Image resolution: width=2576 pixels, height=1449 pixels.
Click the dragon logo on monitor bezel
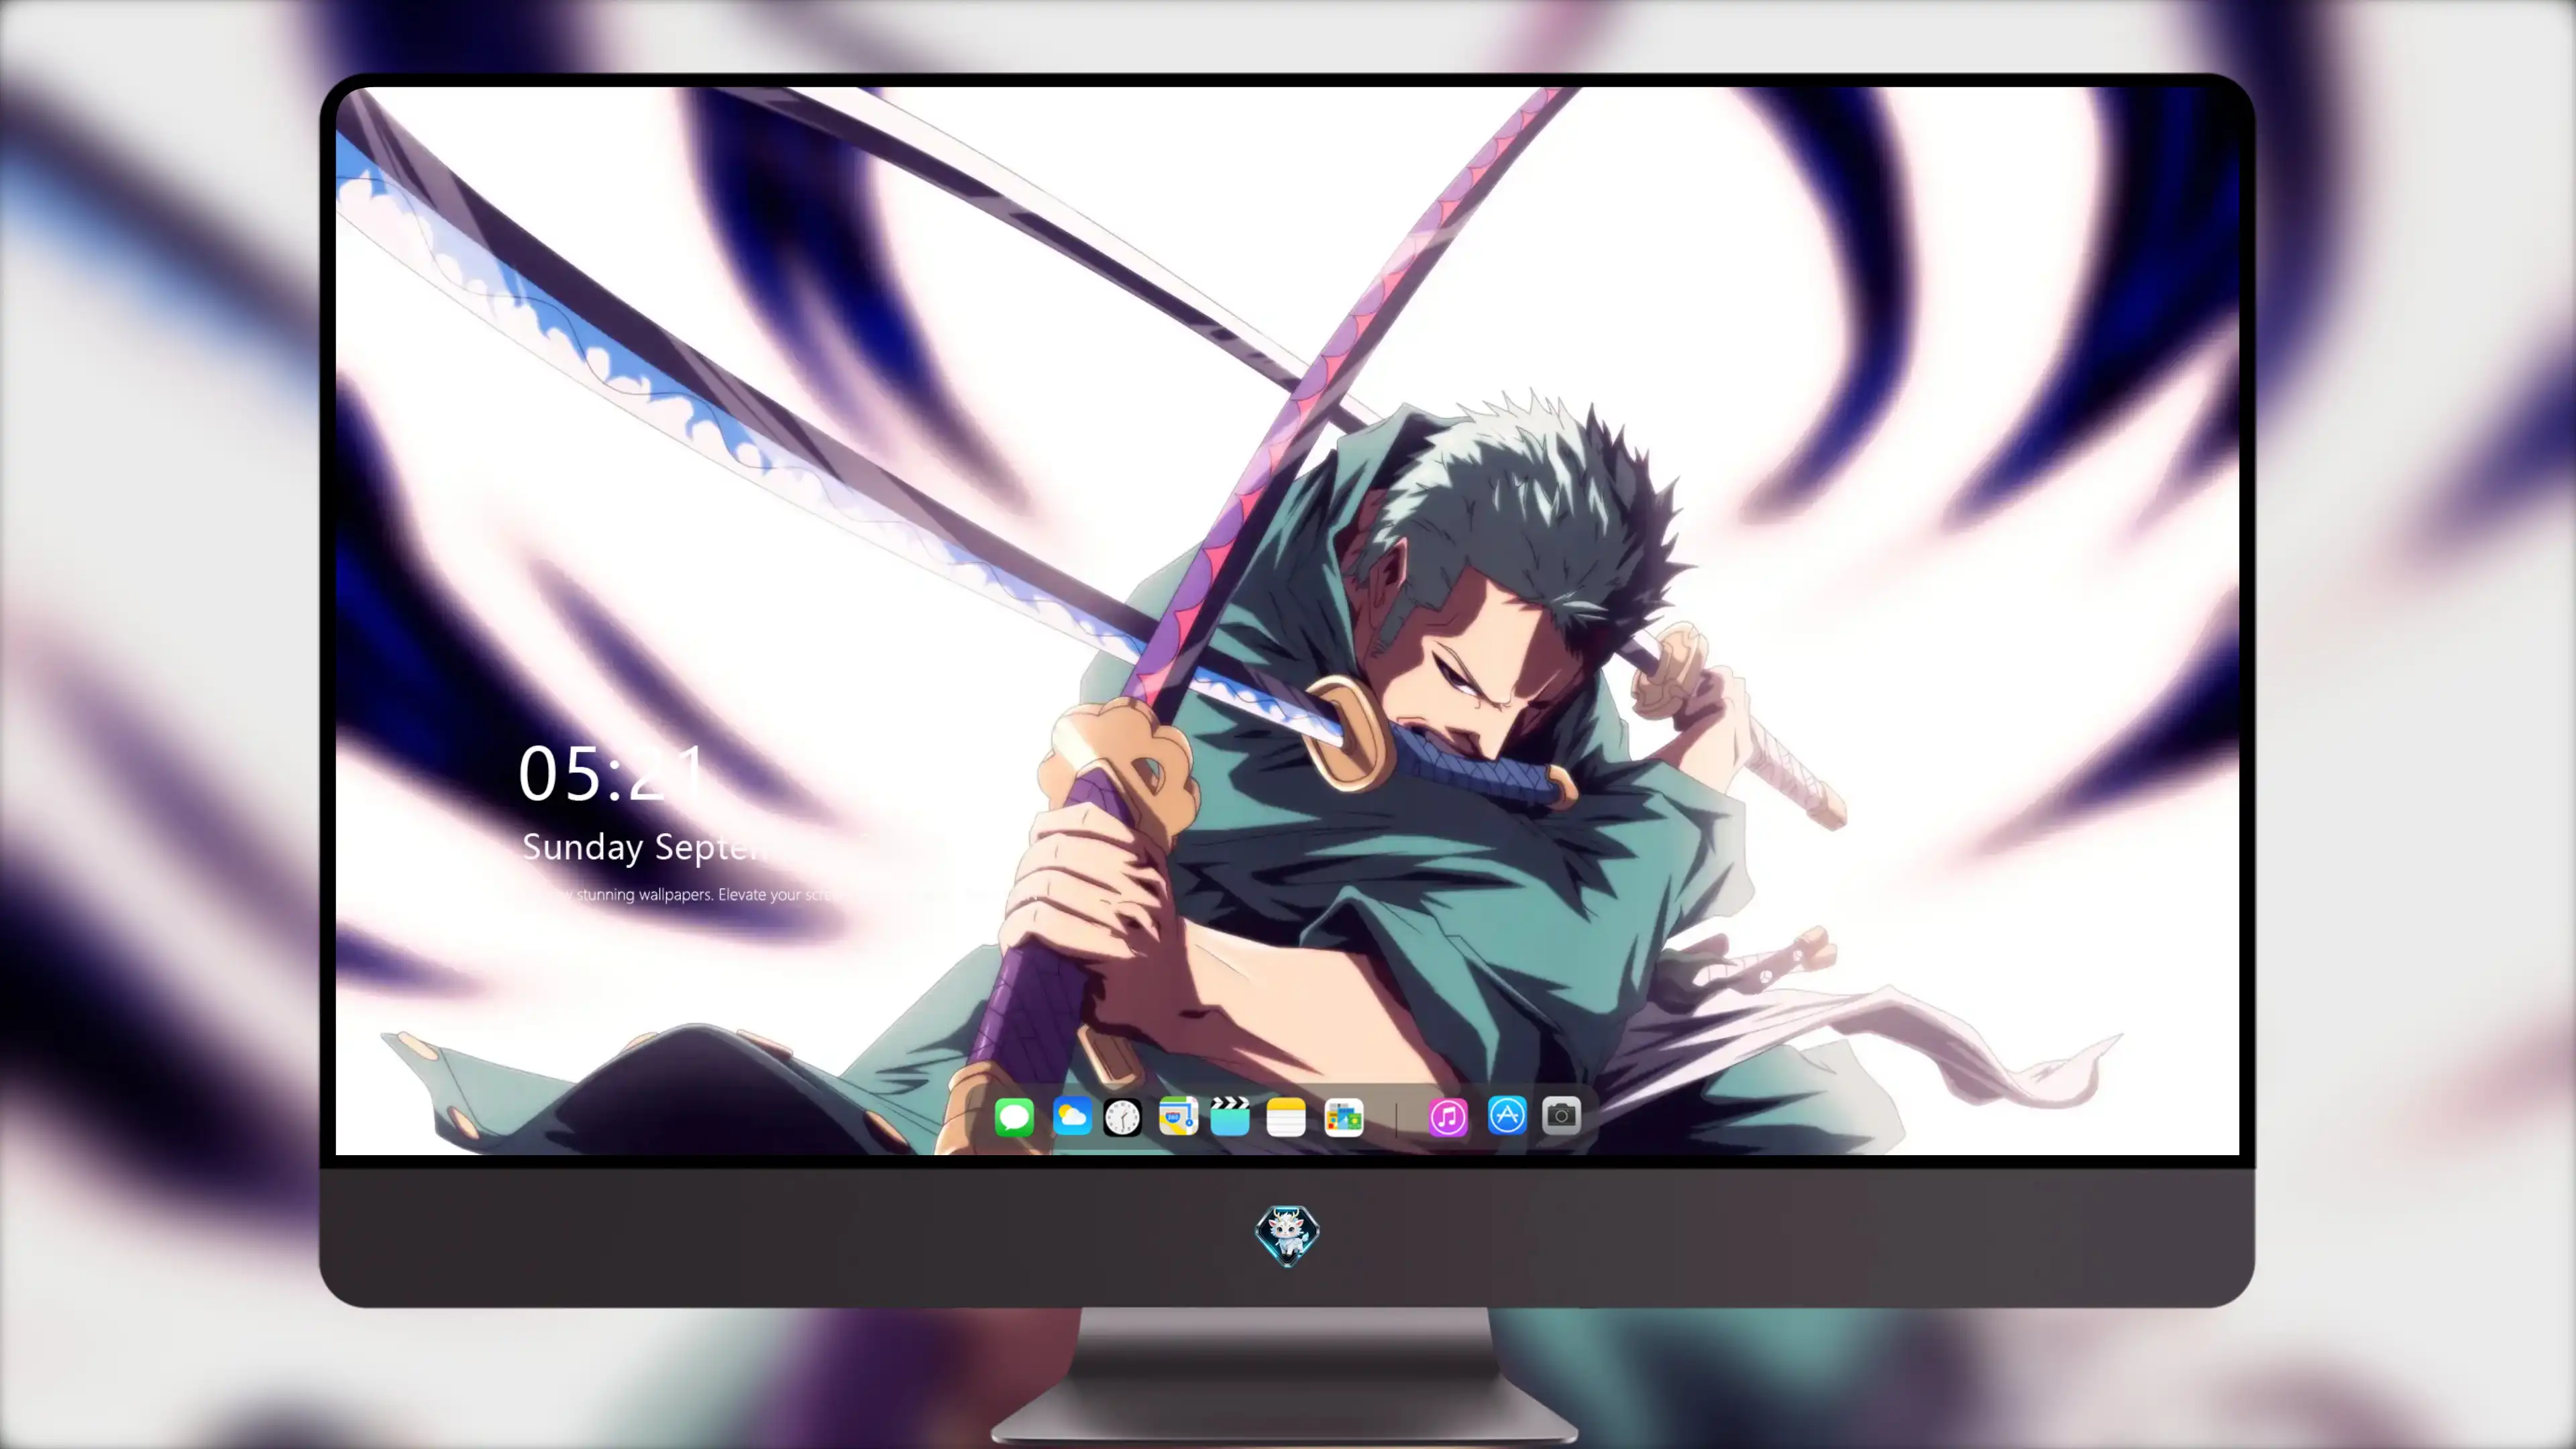click(1287, 1236)
